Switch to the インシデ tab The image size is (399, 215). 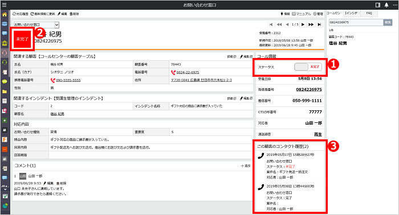[352, 13]
